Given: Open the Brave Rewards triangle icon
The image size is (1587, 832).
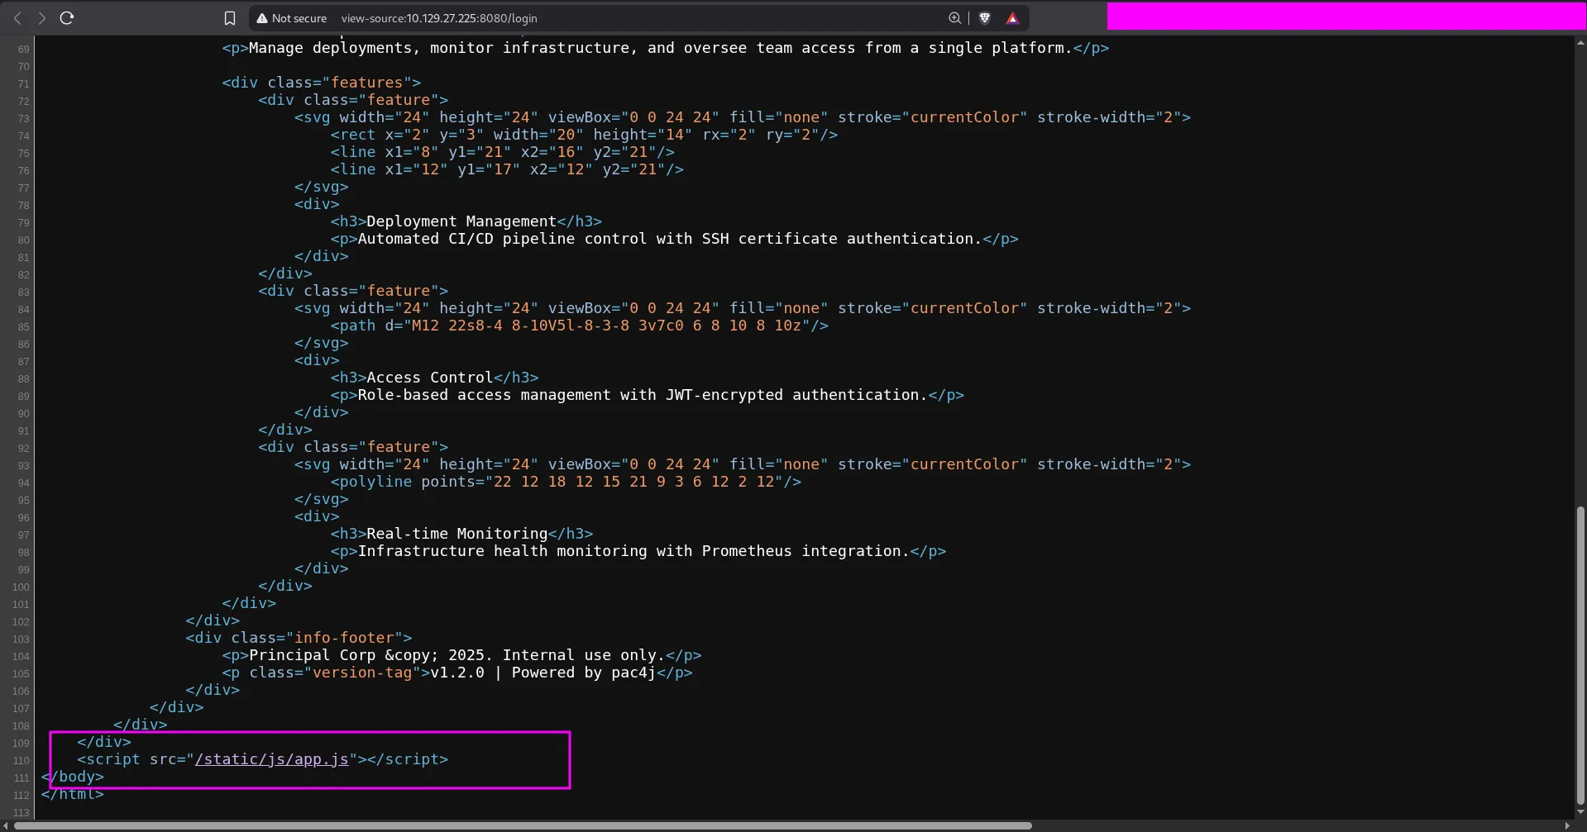Looking at the screenshot, I should [x=1012, y=18].
